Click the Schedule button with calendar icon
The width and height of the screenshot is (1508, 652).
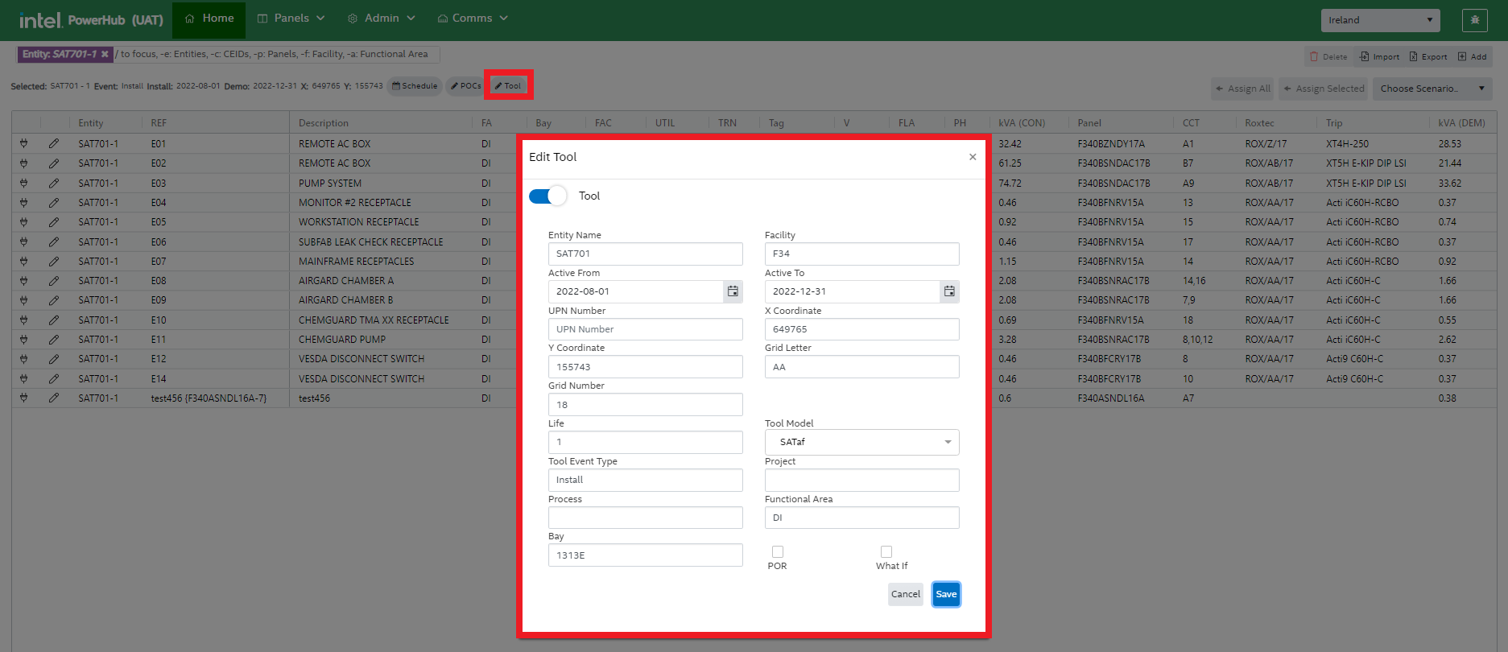[415, 86]
